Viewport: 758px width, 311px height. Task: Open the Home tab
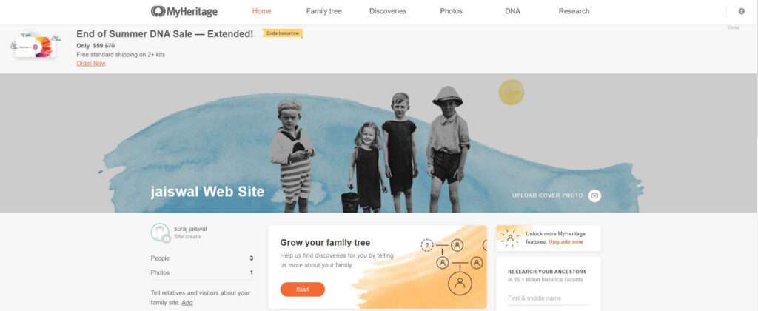(261, 11)
